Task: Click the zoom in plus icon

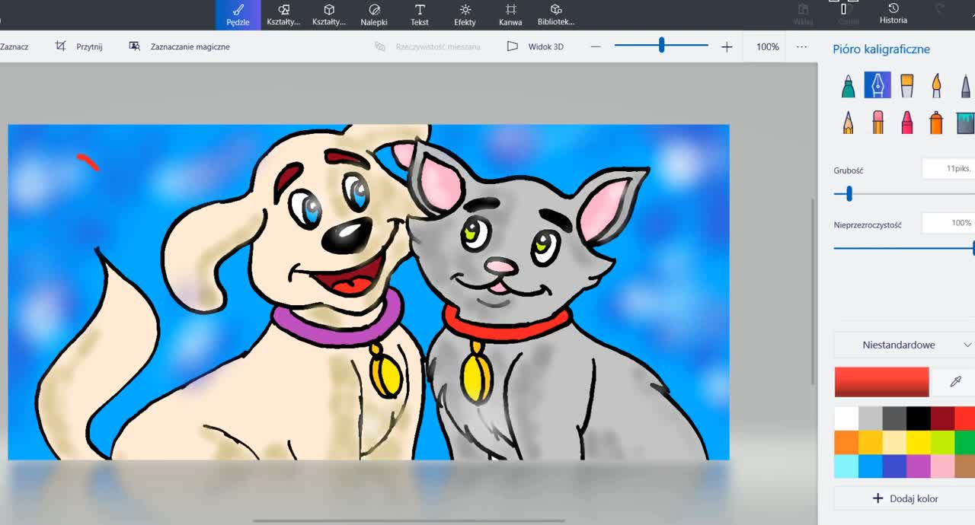Action: coord(727,46)
